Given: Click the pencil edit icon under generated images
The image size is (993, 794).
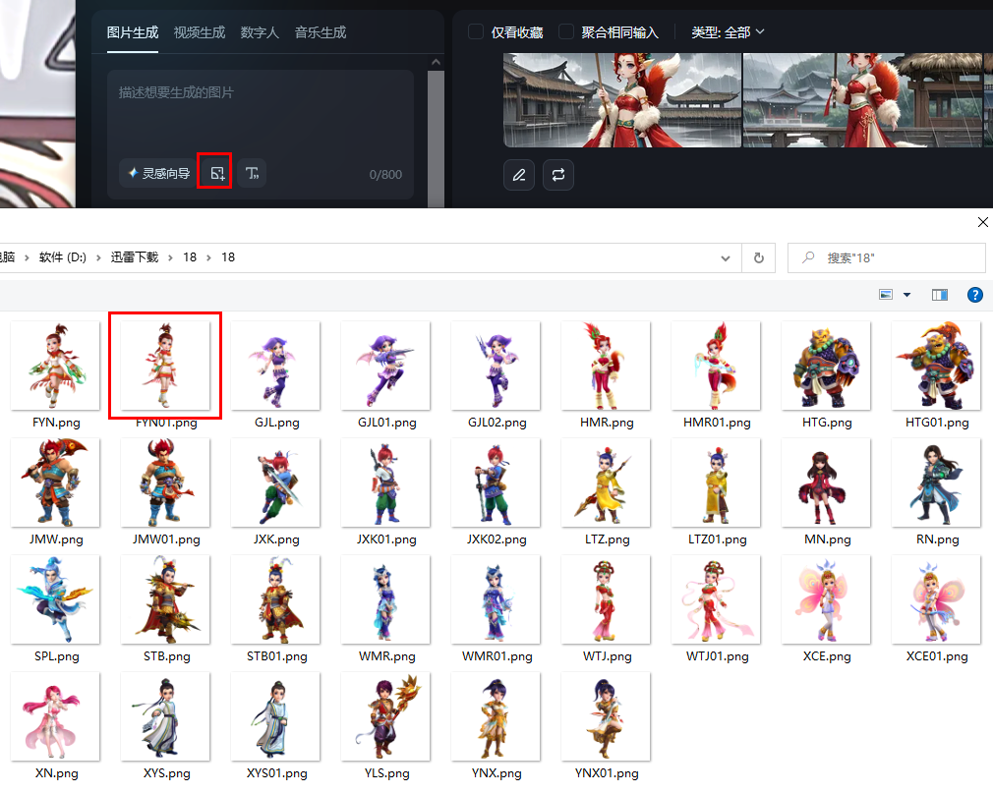Looking at the screenshot, I should pyautogui.click(x=519, y=175).
